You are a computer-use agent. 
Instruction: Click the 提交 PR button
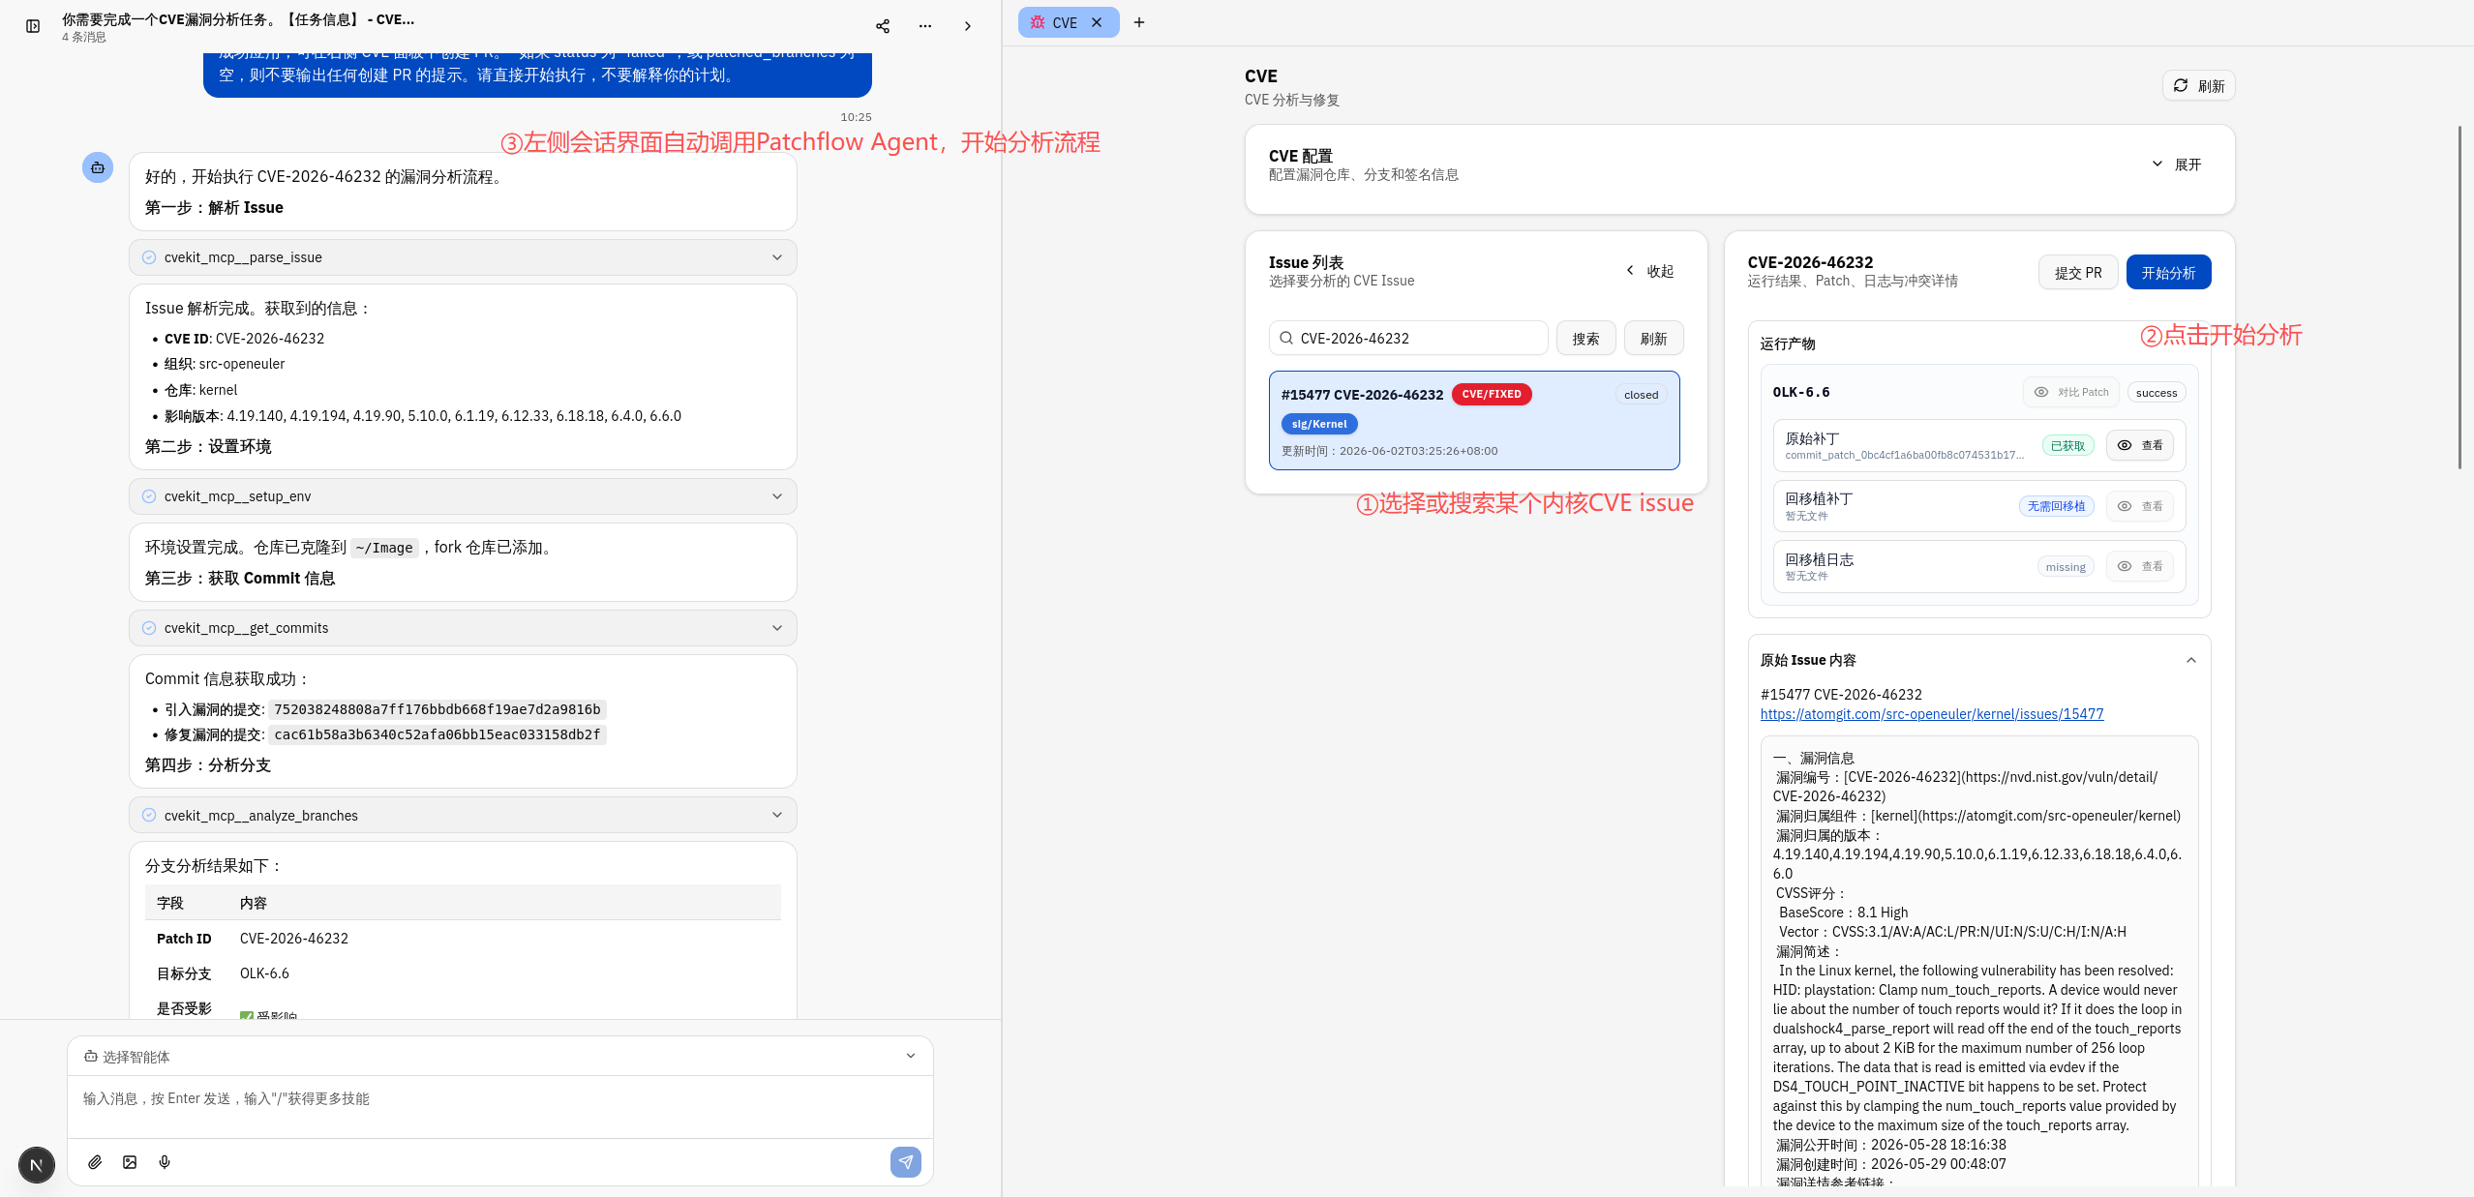click(2078, 272)
